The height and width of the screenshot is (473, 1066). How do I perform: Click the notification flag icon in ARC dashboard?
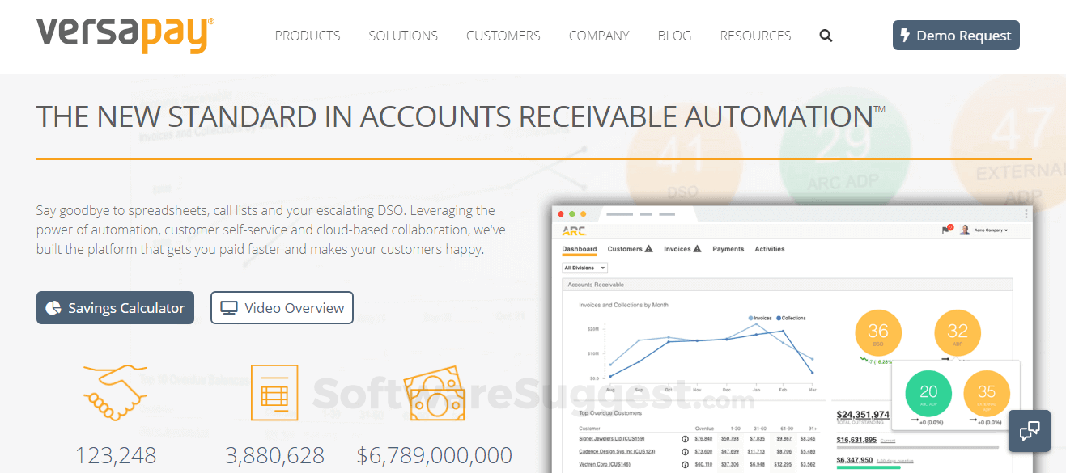pos(945,230)
